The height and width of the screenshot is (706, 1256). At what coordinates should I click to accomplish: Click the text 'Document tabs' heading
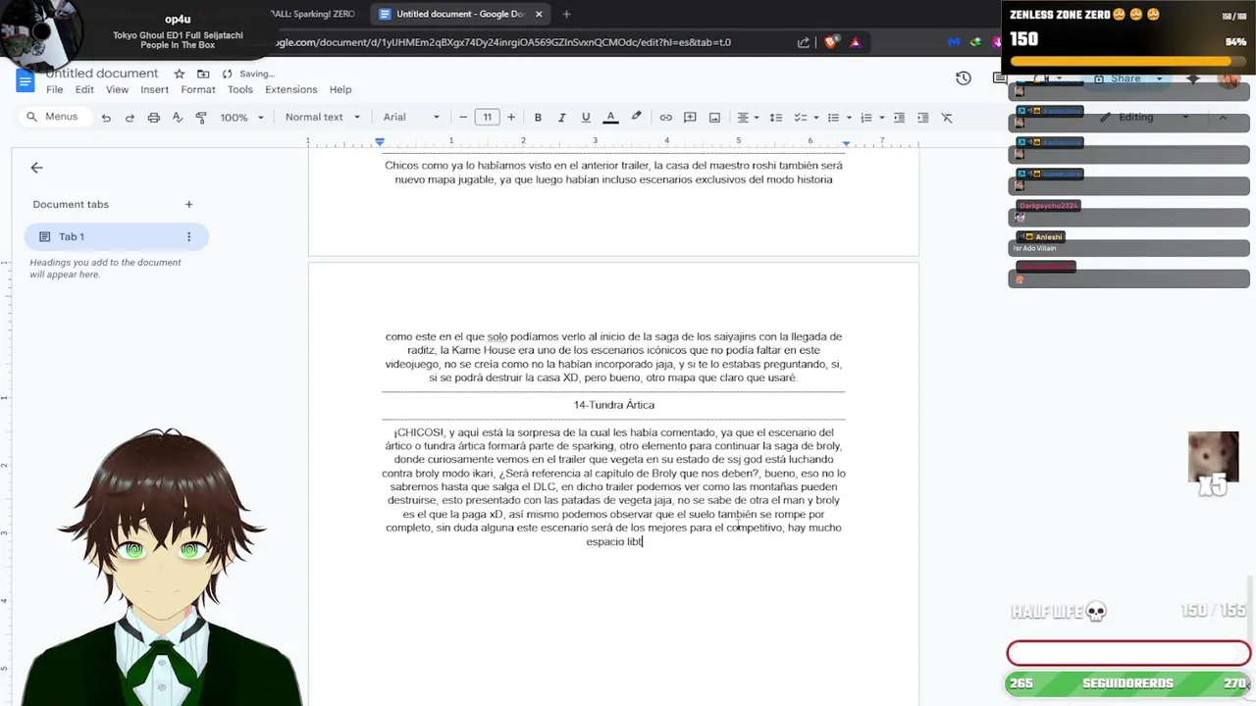pos(71,204)
